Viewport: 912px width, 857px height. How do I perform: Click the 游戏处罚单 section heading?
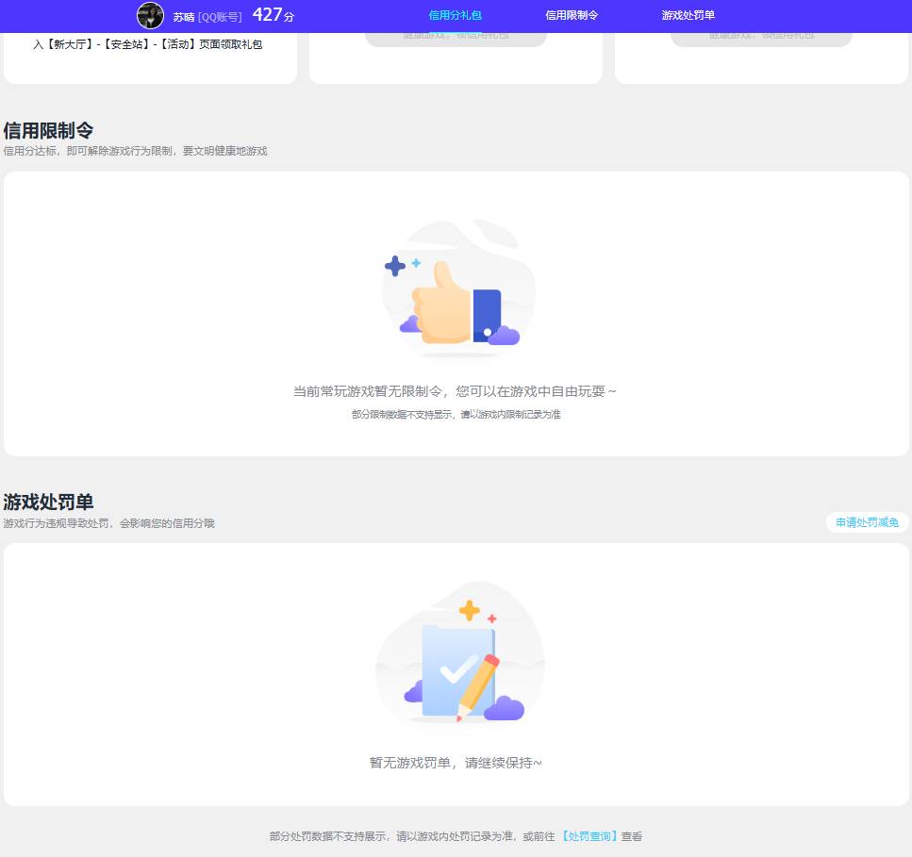click(x=48, y=502)
